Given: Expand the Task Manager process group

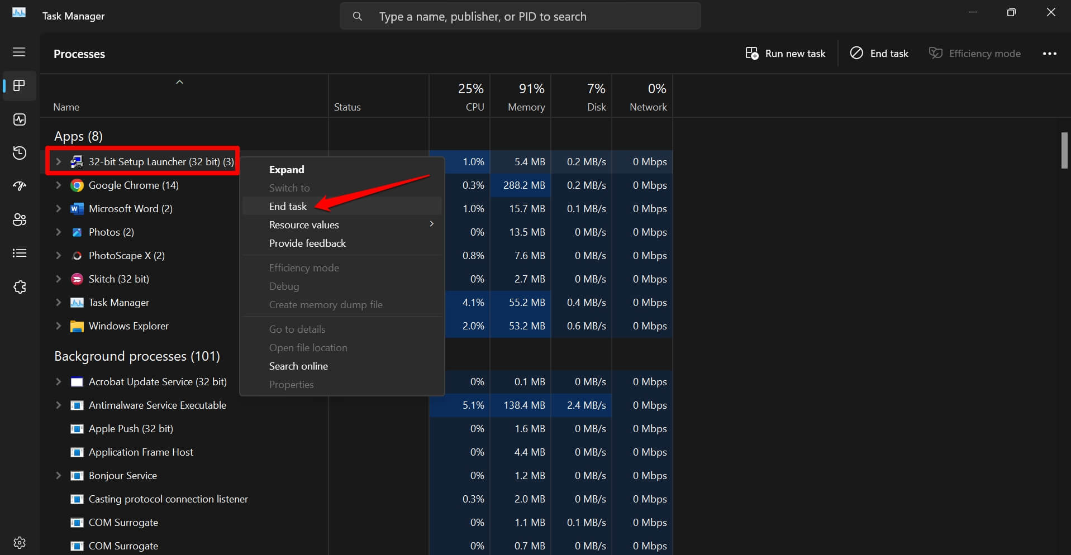Looking at the screenshot, I should pyautogui.click(x=58, y=303).
